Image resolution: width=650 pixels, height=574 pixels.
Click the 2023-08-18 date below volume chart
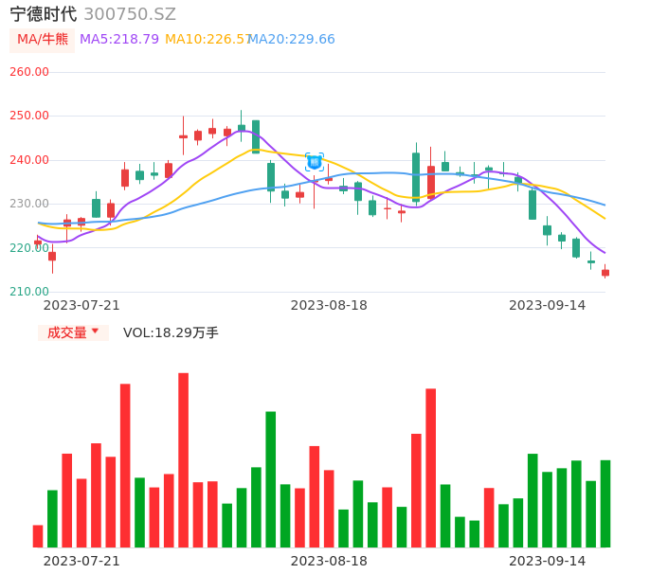click(x=329, y=561)
